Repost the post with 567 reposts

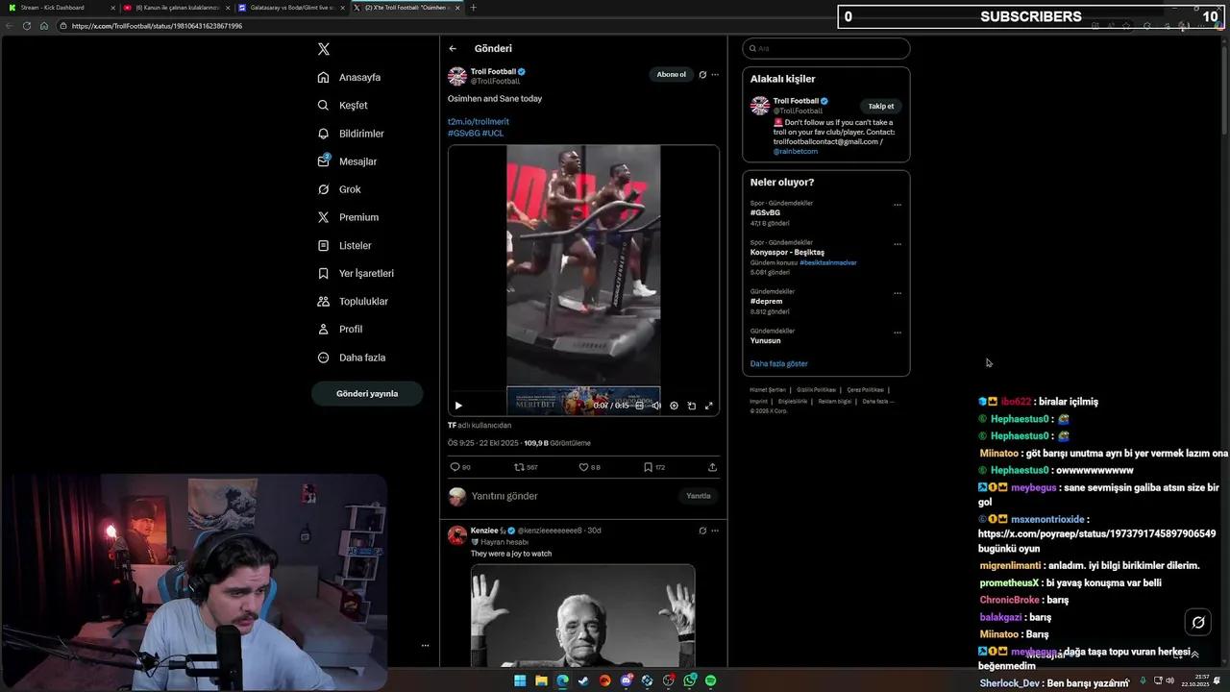point(526,467)
